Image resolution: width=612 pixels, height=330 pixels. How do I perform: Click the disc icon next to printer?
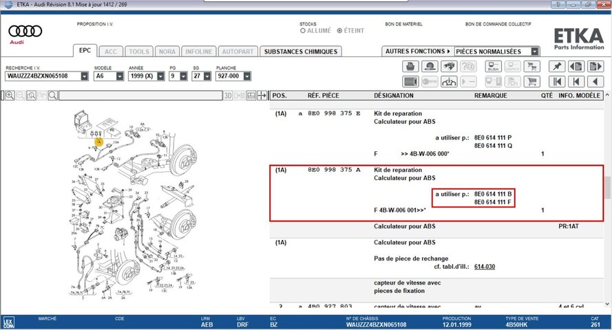click(x=430, y=66)
